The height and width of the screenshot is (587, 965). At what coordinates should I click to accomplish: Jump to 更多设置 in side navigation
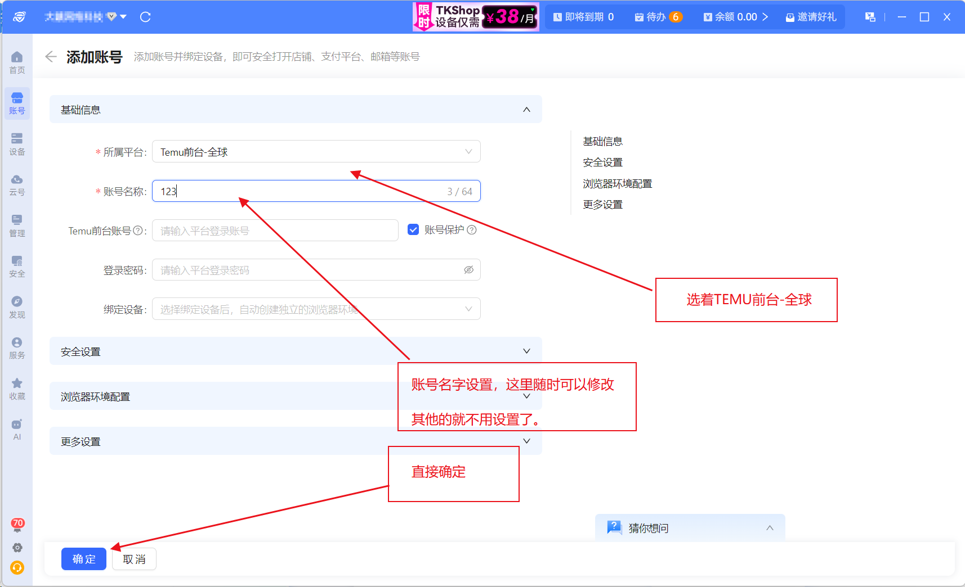[602, 205]
